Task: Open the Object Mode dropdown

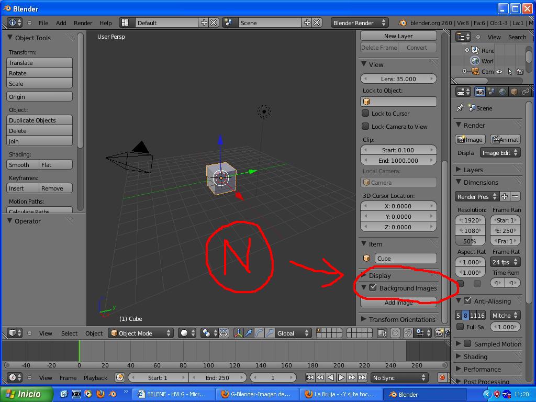Action: (x=141, y=333)
